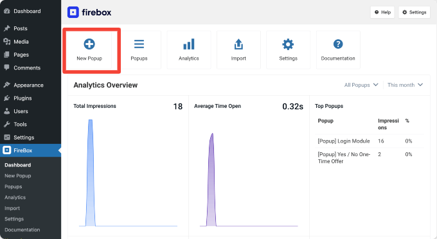Click the Yes / No One-Time Offer row

click(370, 157)
